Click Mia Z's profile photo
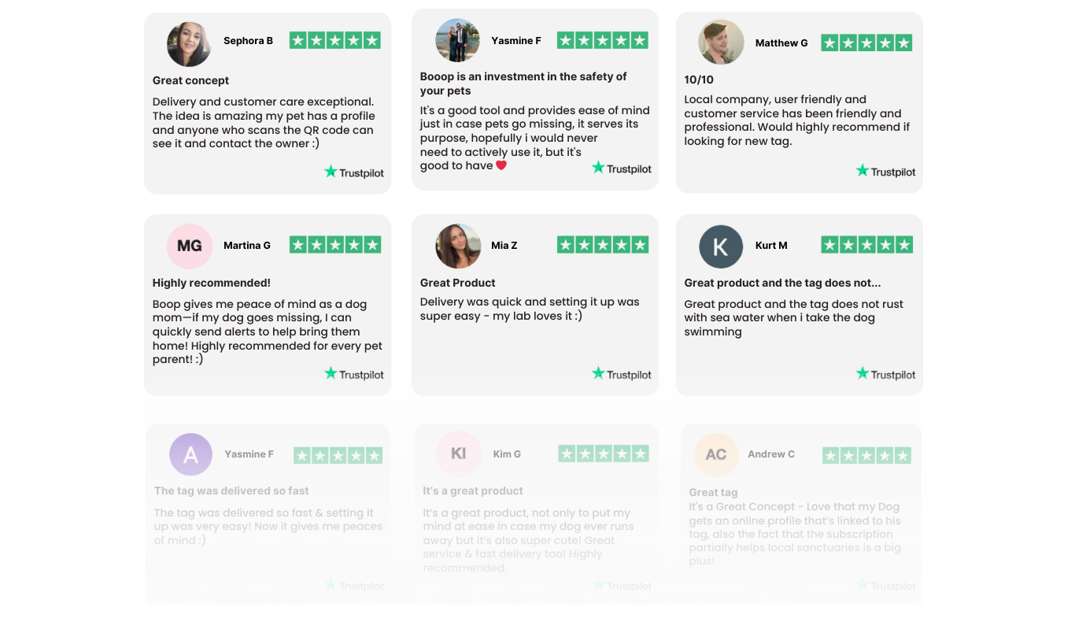The height and width of the screenshot is (630, 1075). tap(458, 246)
